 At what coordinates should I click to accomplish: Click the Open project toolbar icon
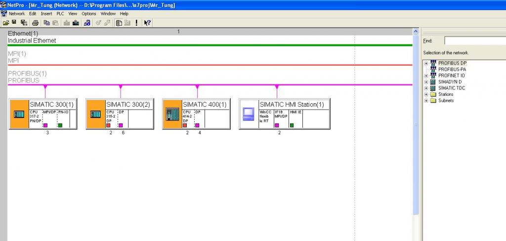(x=5, y=23)
